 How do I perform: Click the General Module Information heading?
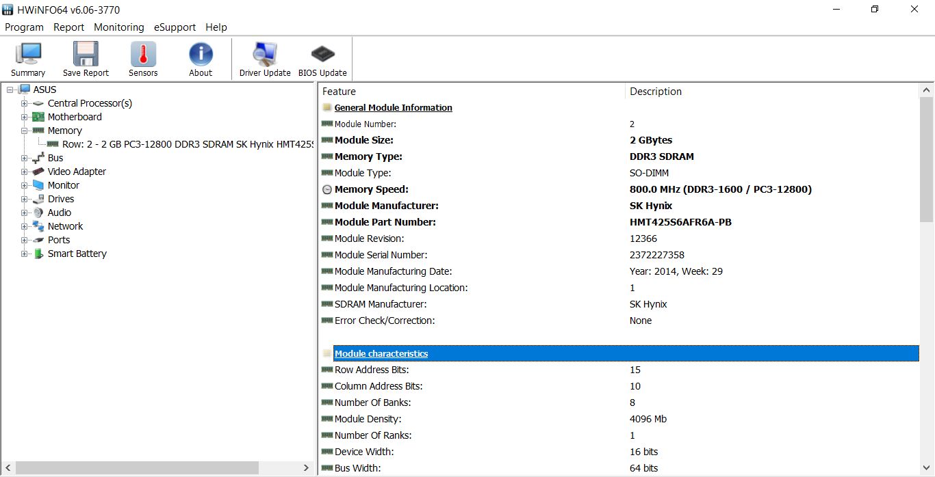pos(393,107)
